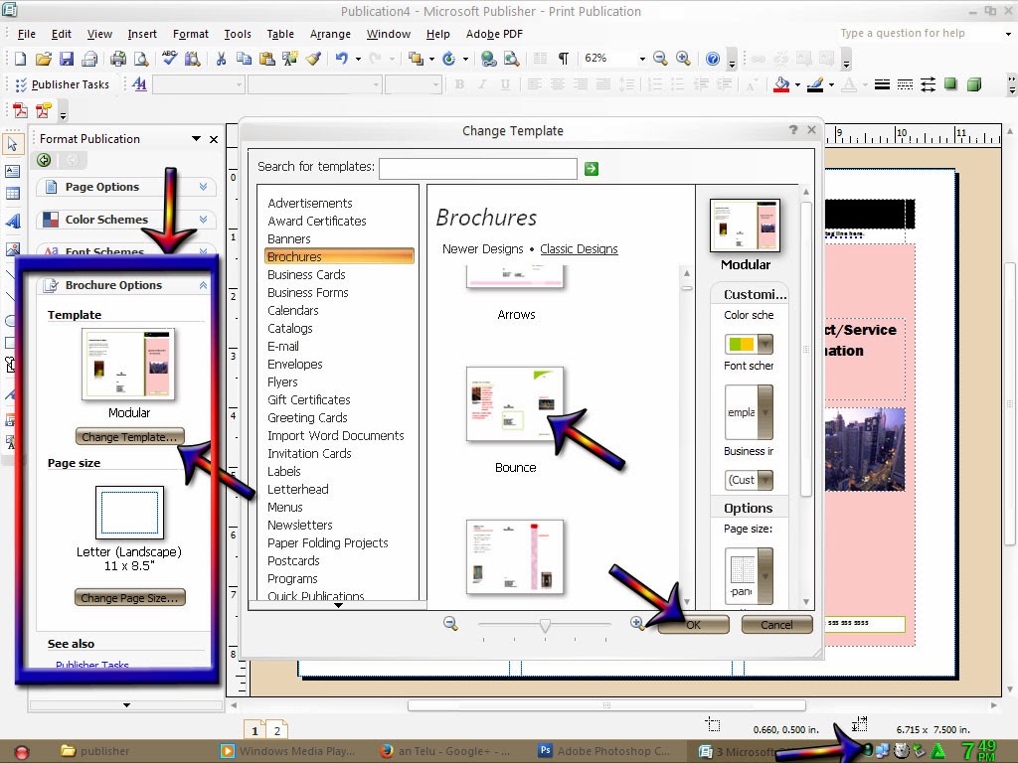
Task: Toggle underline text formatting
Action: point(507,84)
